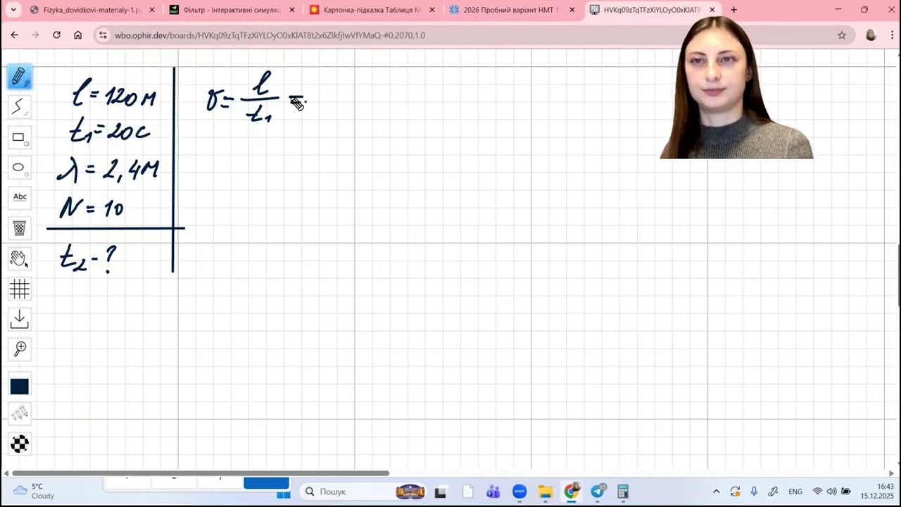Open Telegram from the taskbar

coord(597,492)
